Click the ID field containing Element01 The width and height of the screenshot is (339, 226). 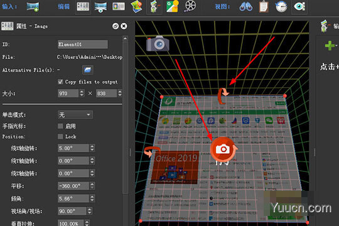83,45
